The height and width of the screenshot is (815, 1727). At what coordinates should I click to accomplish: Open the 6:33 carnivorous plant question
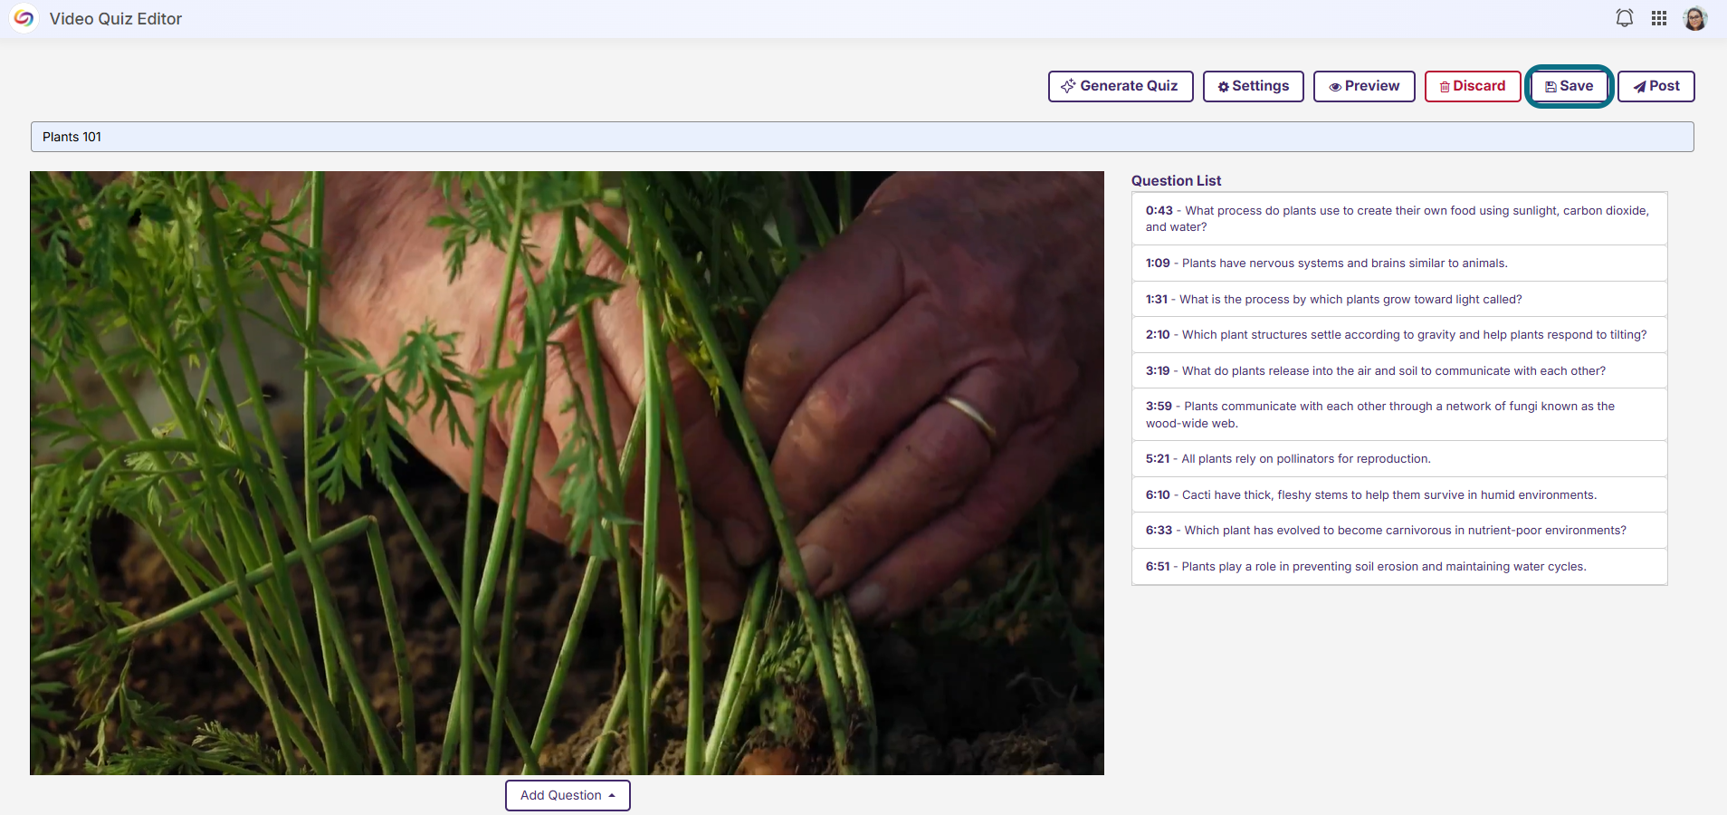pyautogui.click(x=1399, y=531)
